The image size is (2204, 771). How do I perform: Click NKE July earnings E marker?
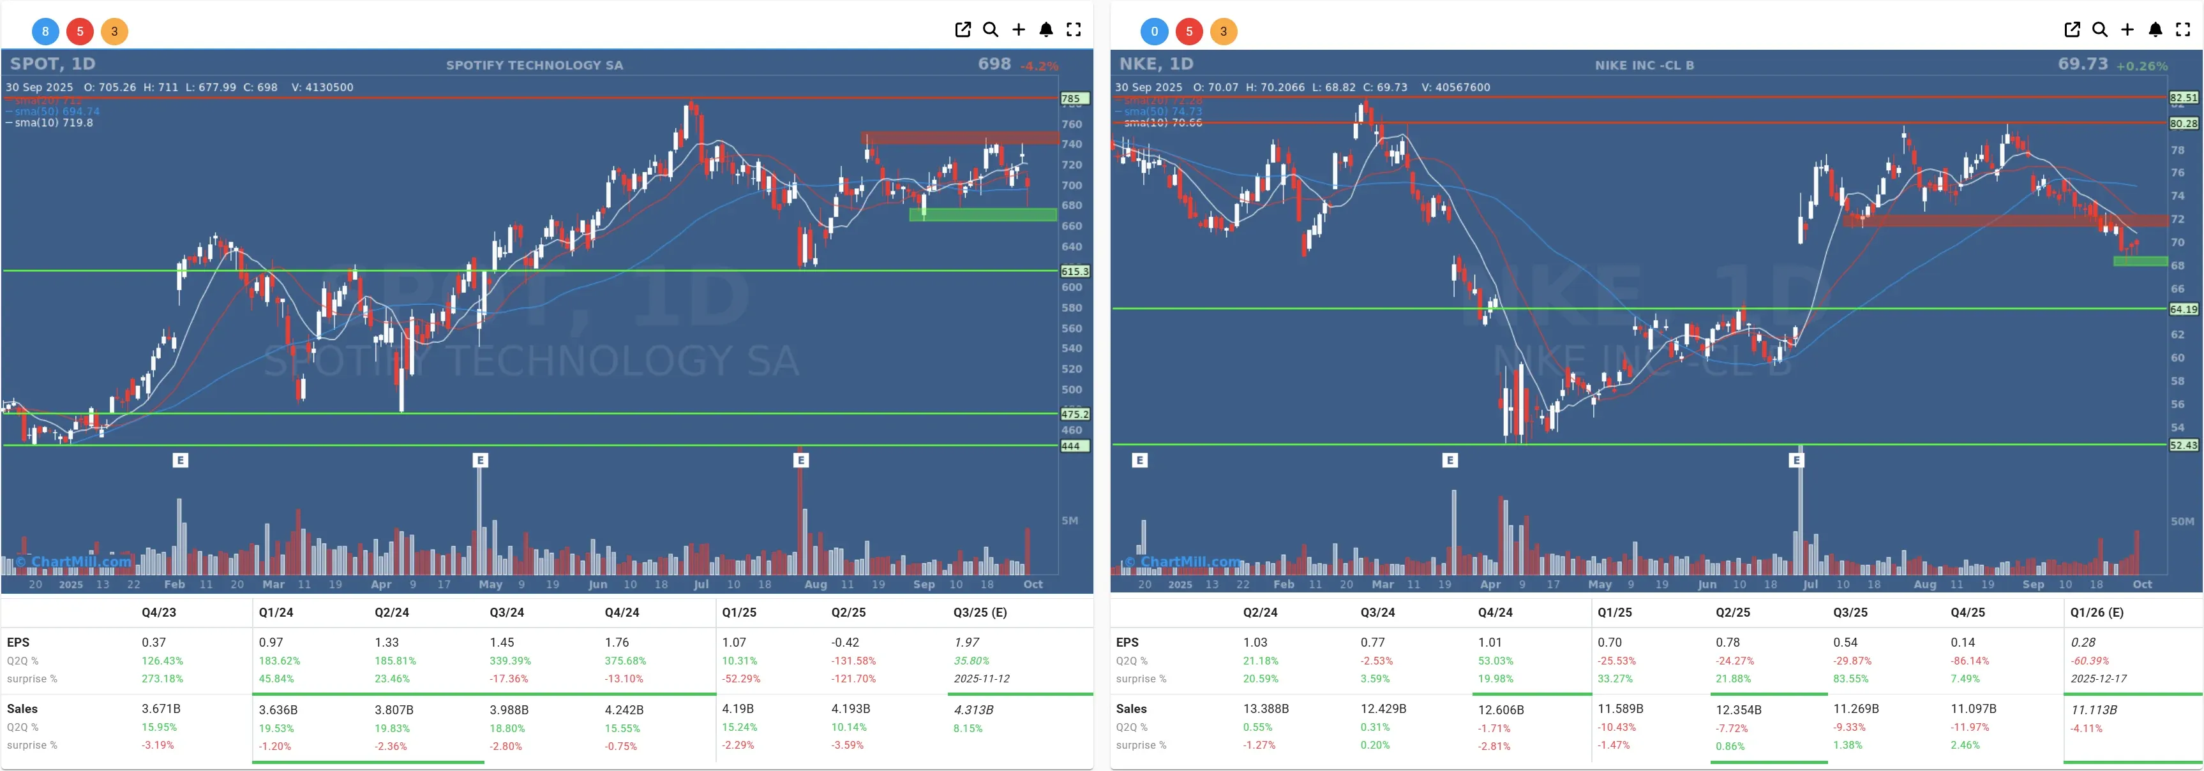coord(1796,460)
